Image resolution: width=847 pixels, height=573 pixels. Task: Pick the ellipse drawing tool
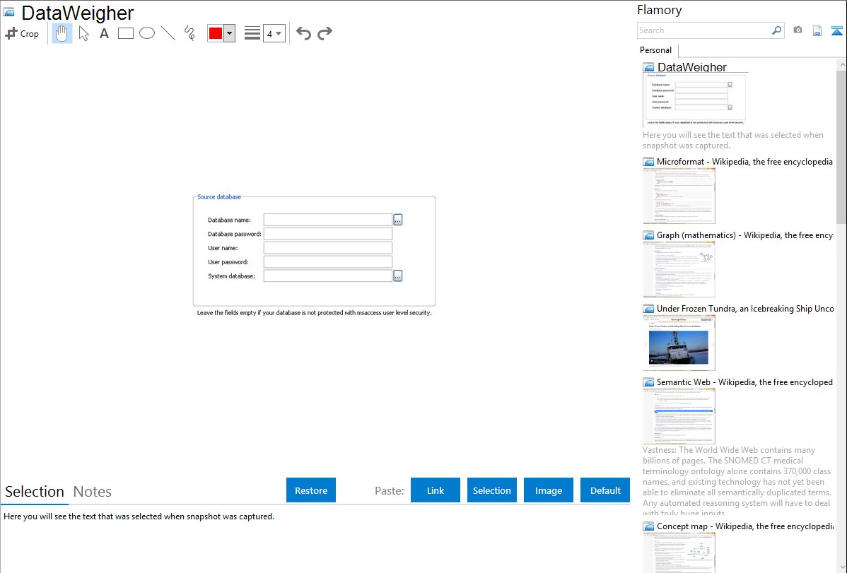click(x=147, y=33)
